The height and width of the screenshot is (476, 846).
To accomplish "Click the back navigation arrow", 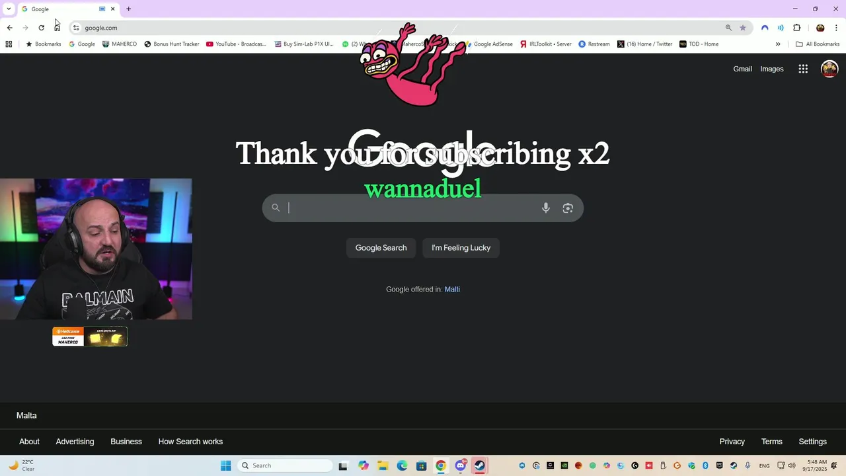I will click(9, 28).
